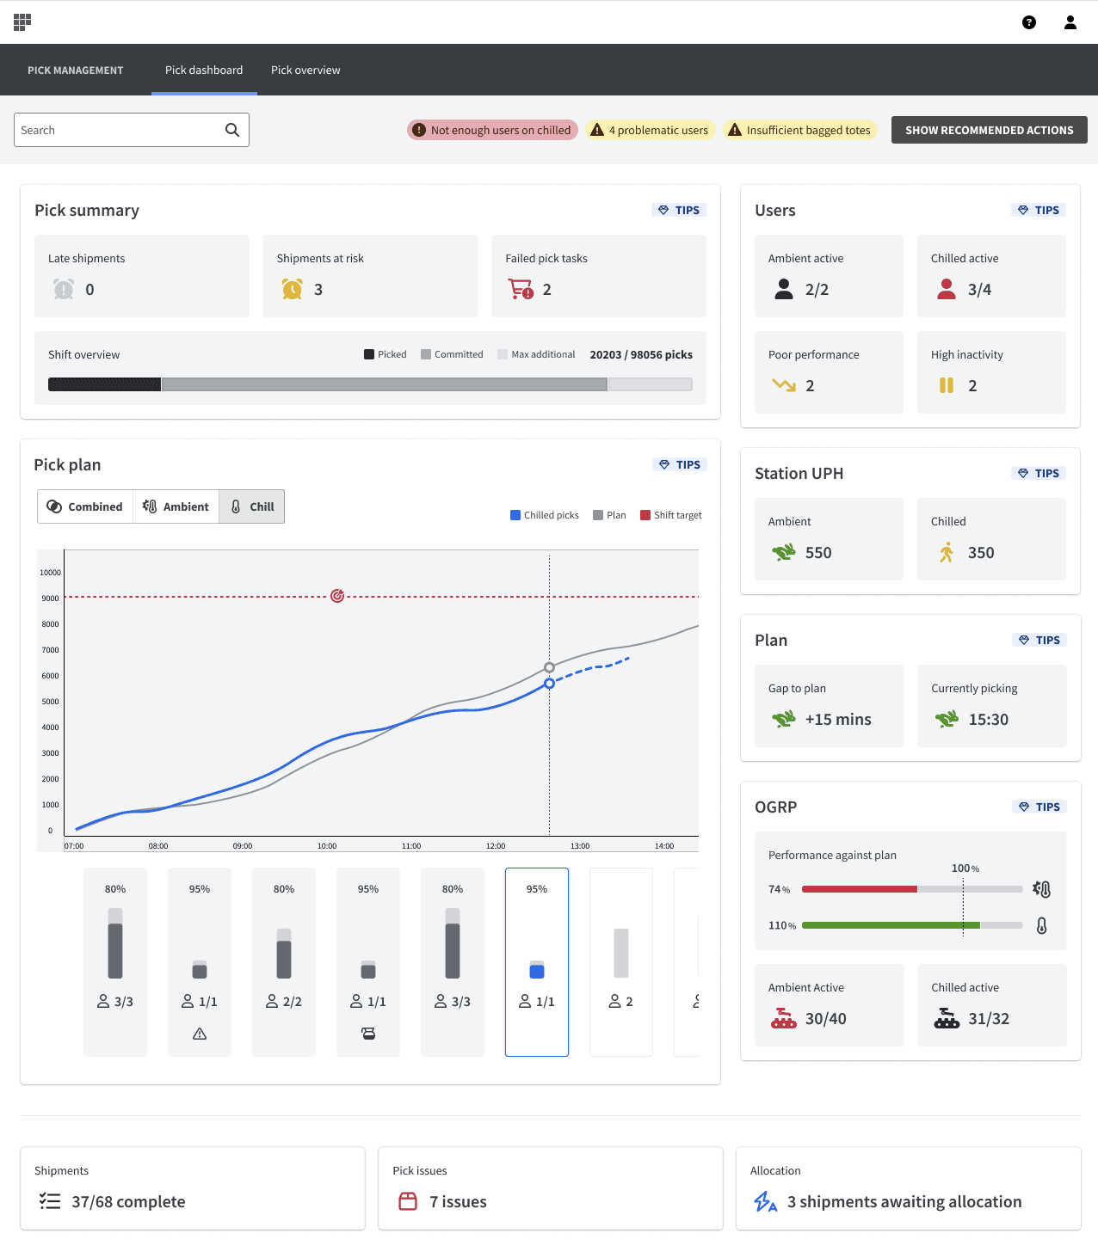The height and width of the screenshot is (1252, 1098).
Task: Click the OGRP Chilled active 31/32 value
Action: (x=989, y=1019)
